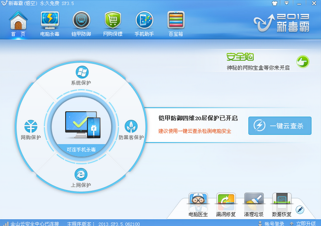Switch to 电脑杀毒 tab
This screenshot has width=321, height=226.
[x=50, y=24]
